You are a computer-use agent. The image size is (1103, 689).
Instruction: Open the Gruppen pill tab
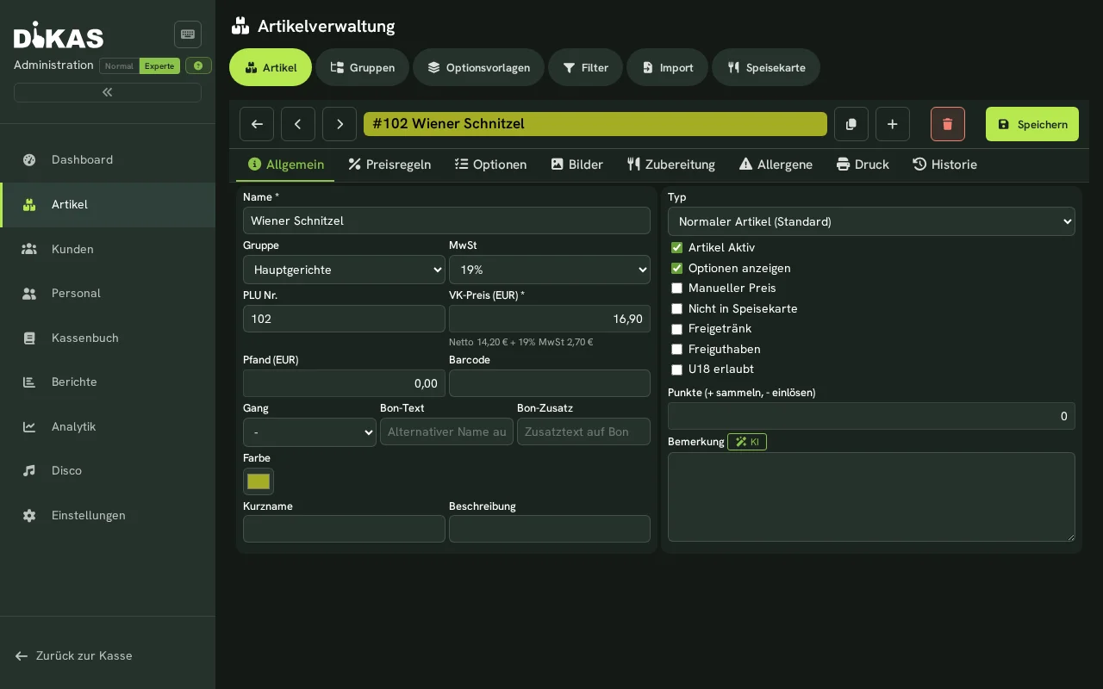[x=362, y=67]
